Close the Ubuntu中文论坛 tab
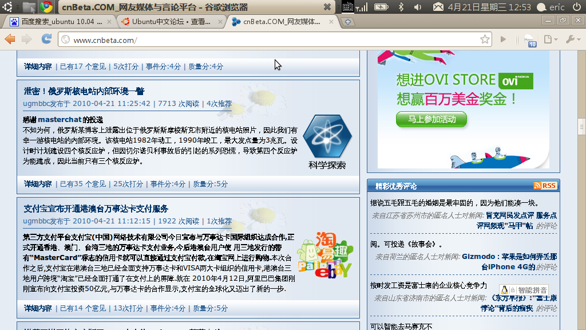 [x=220, y=22]
